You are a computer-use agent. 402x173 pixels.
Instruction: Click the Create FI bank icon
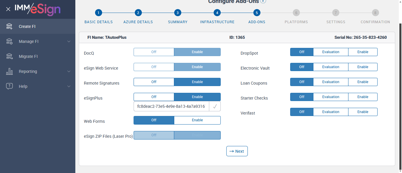point(9,26)
